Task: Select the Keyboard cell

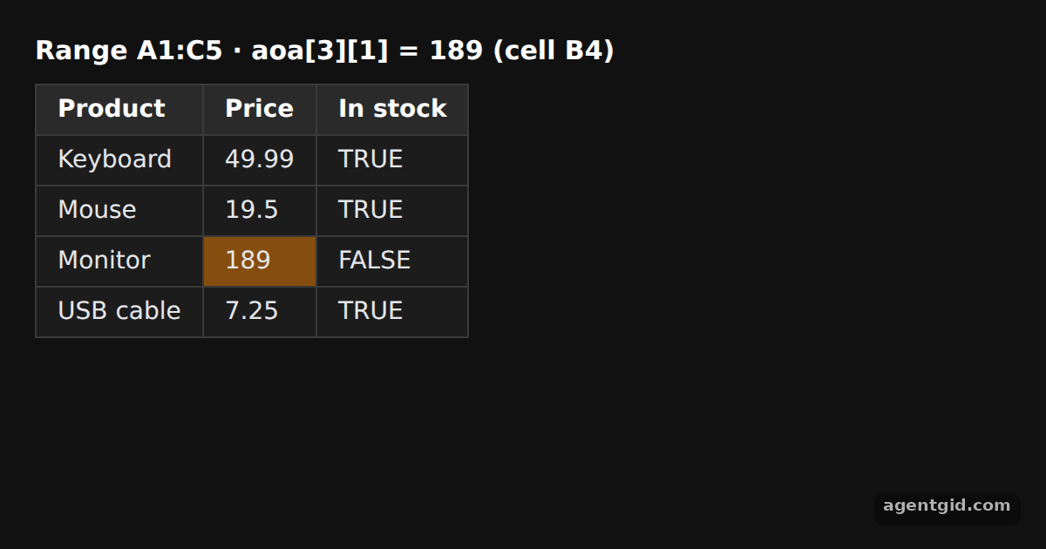Action: pos(119,160)
